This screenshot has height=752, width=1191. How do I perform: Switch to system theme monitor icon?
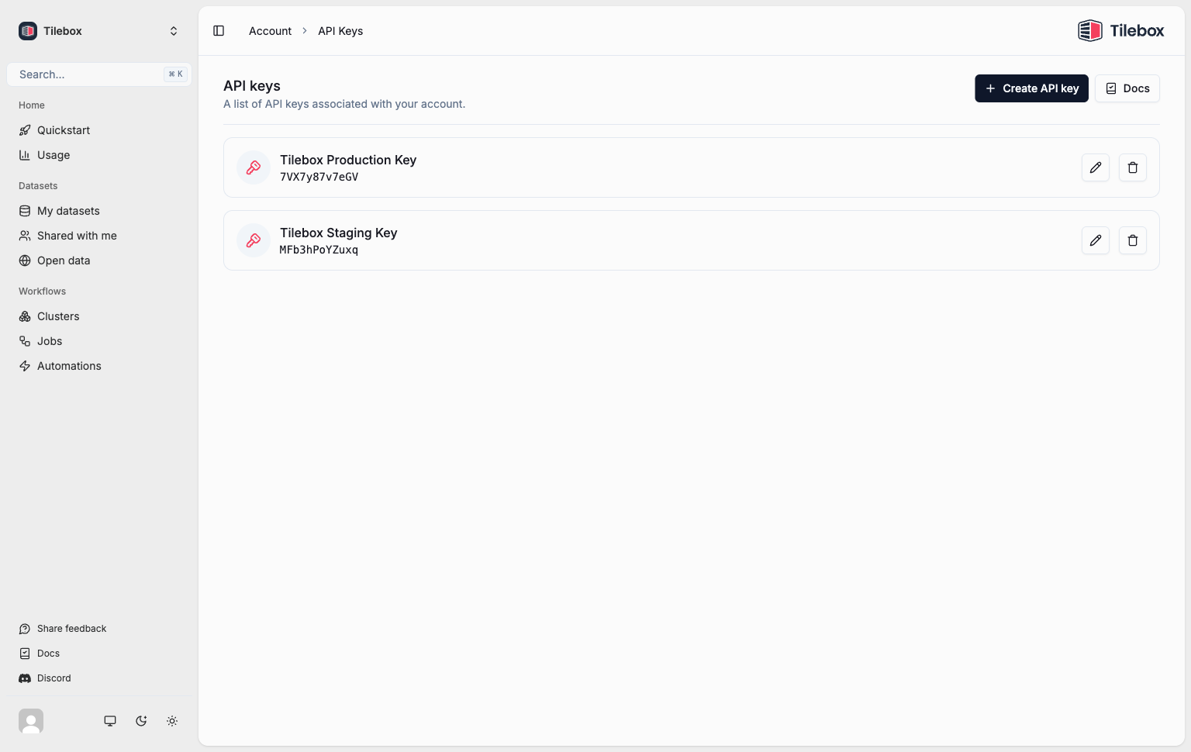click(110, 721)
